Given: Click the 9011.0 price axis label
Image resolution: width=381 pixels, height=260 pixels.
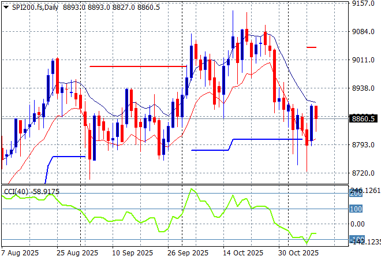Looking at the screenshot, I should 363,60.
